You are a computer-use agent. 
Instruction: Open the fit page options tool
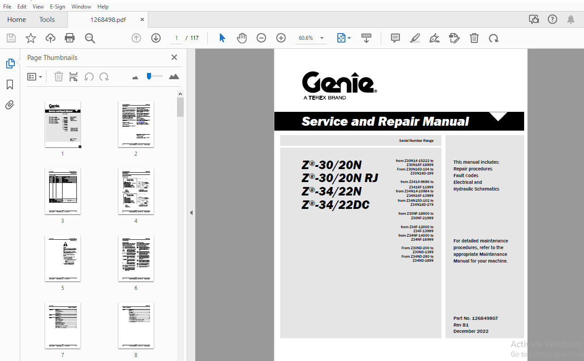point(343,38)
